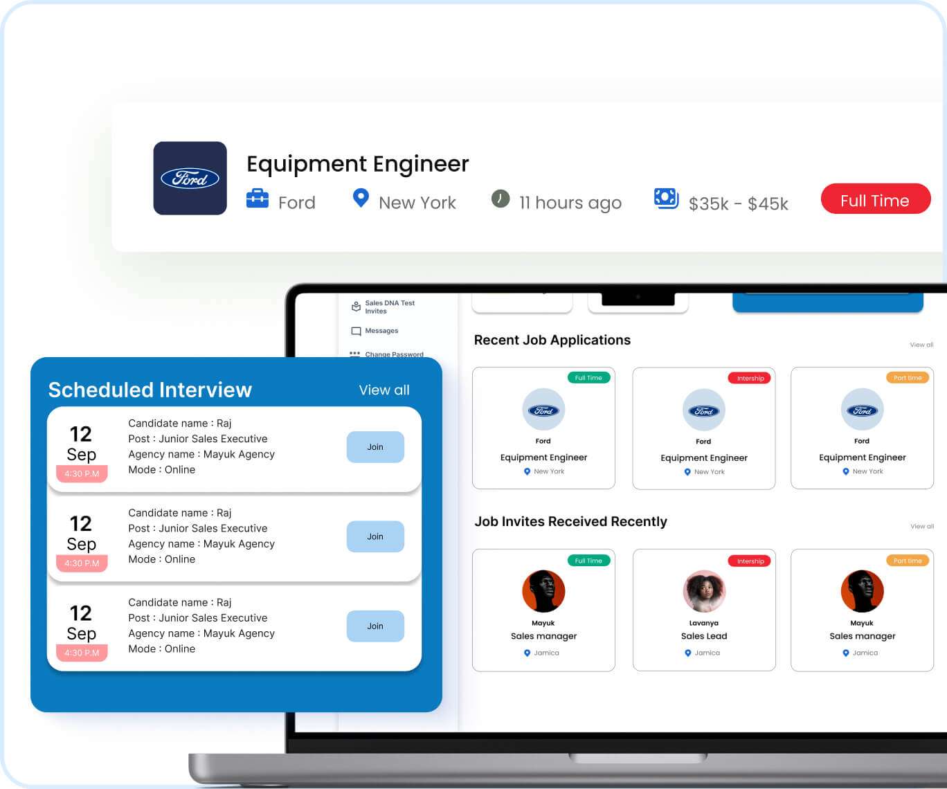
Task: Click the red Full Time button on the job banner
Action: 875,199
